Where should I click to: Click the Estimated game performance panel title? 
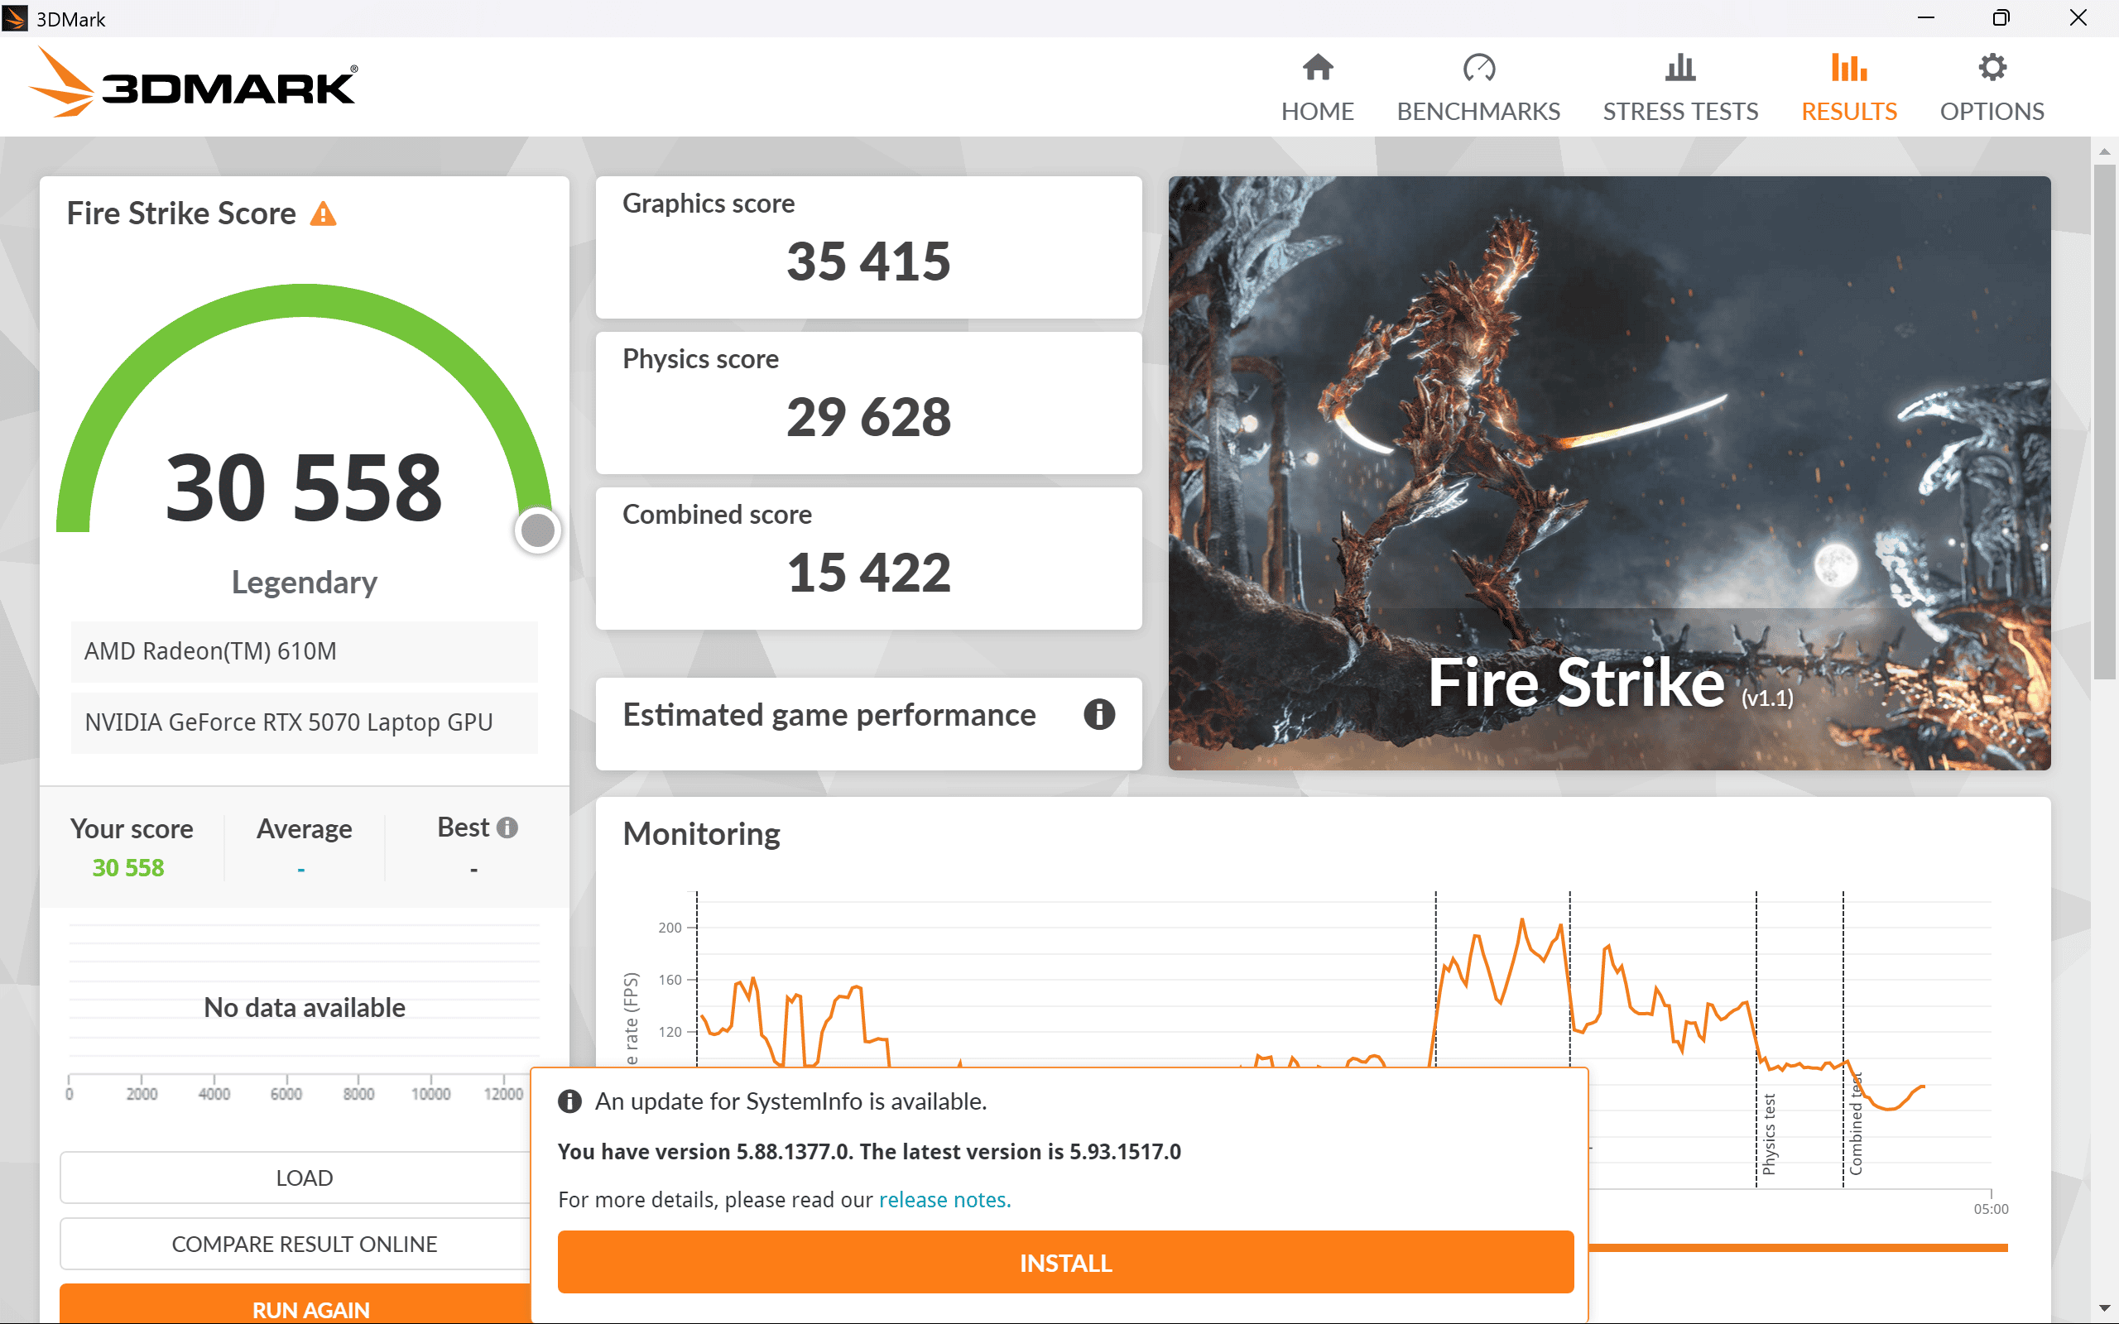click(x=829, y=716)
